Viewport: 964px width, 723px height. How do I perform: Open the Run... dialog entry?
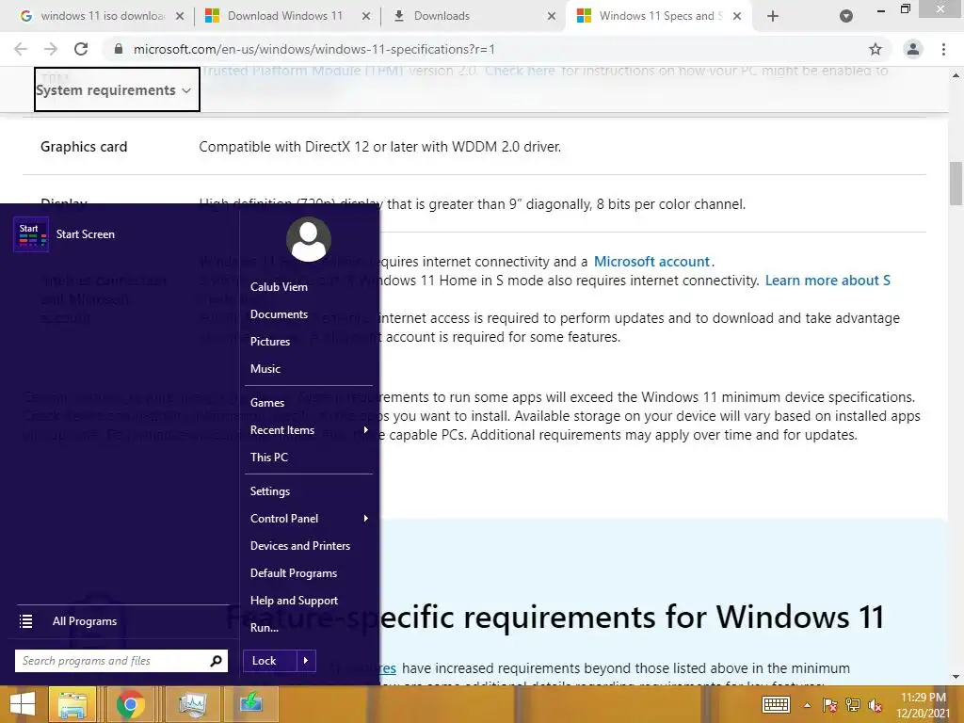[265, 628]
